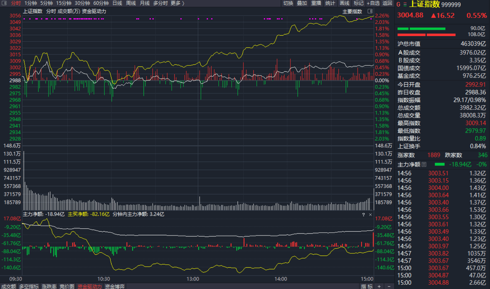The height and width of the screenshot is (289, 490).
Task: Click the 主要指数 label
Action: coord(352,11)
